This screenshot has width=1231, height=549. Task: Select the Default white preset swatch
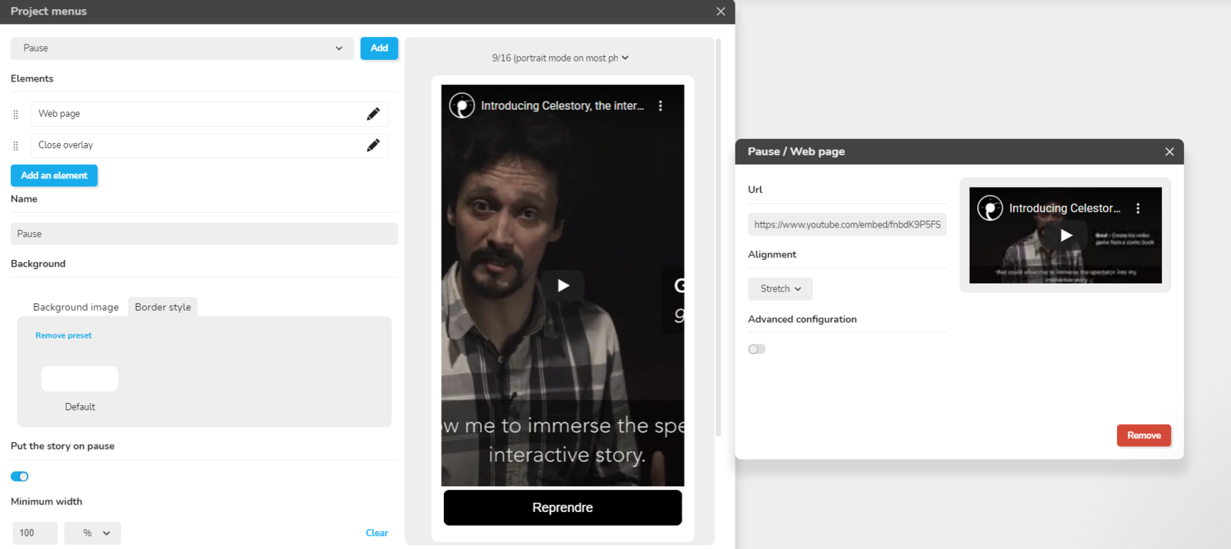coord(80,379)
